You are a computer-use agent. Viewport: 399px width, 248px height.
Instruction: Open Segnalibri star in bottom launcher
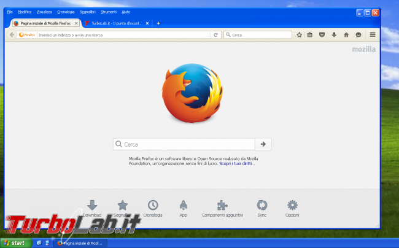pyautogui.click(x=122, y=209)
